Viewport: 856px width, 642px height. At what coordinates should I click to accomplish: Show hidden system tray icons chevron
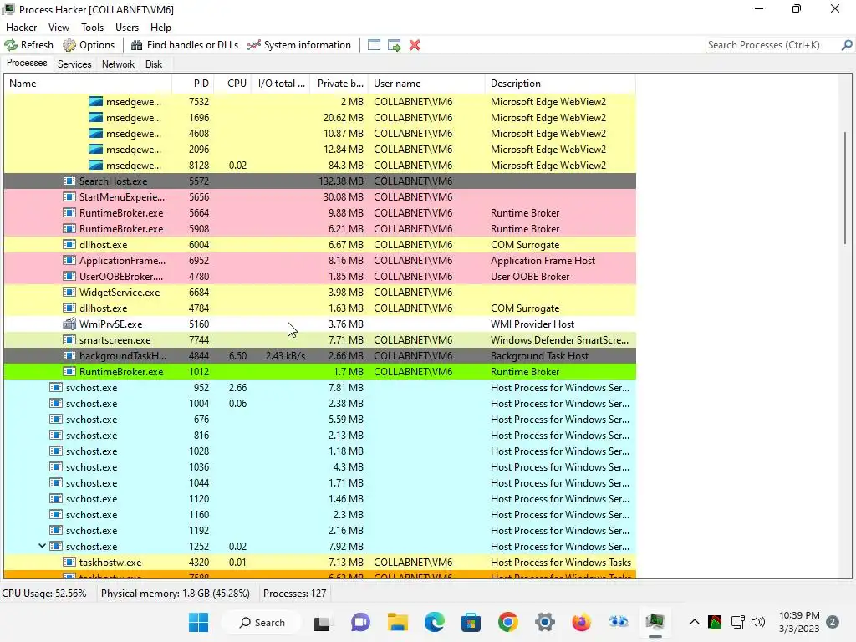pyautogui.click(x=695, y=622)
